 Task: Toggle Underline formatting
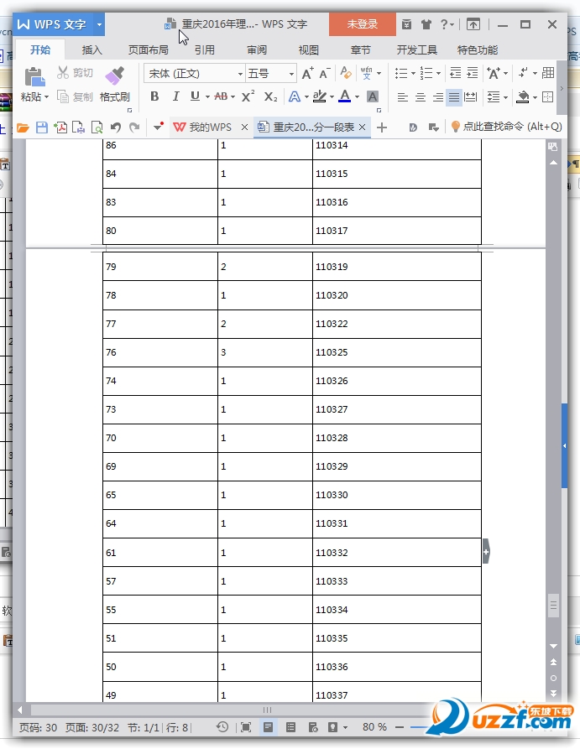point(195,96)
